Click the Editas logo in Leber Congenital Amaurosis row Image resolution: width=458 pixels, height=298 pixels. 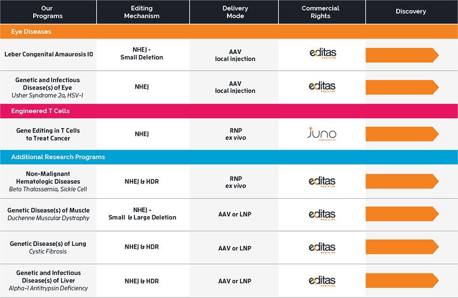point(322,54)
